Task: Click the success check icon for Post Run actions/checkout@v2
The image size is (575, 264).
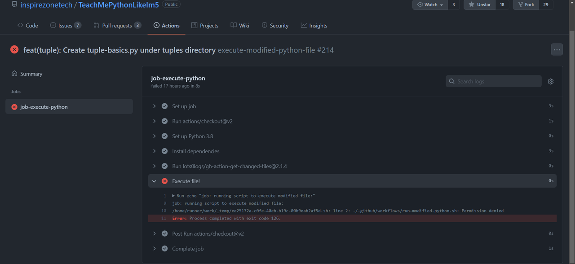Action: click(164, 233)
